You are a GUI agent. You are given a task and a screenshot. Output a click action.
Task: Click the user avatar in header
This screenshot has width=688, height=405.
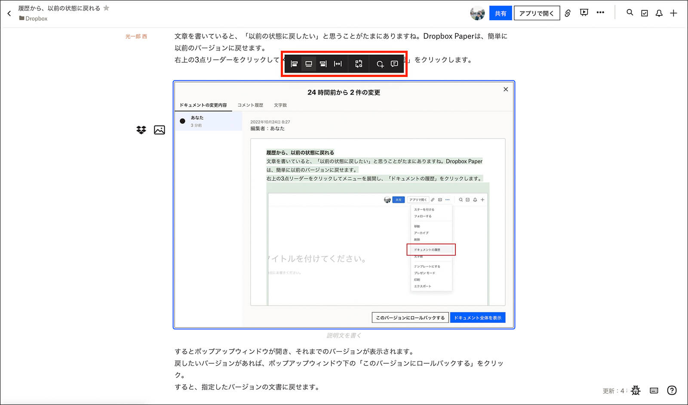click(477, 13)
